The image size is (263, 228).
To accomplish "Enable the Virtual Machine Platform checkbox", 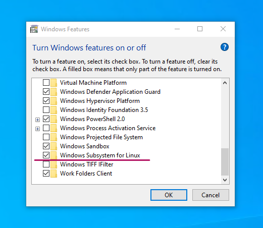I will click(46, 83).
